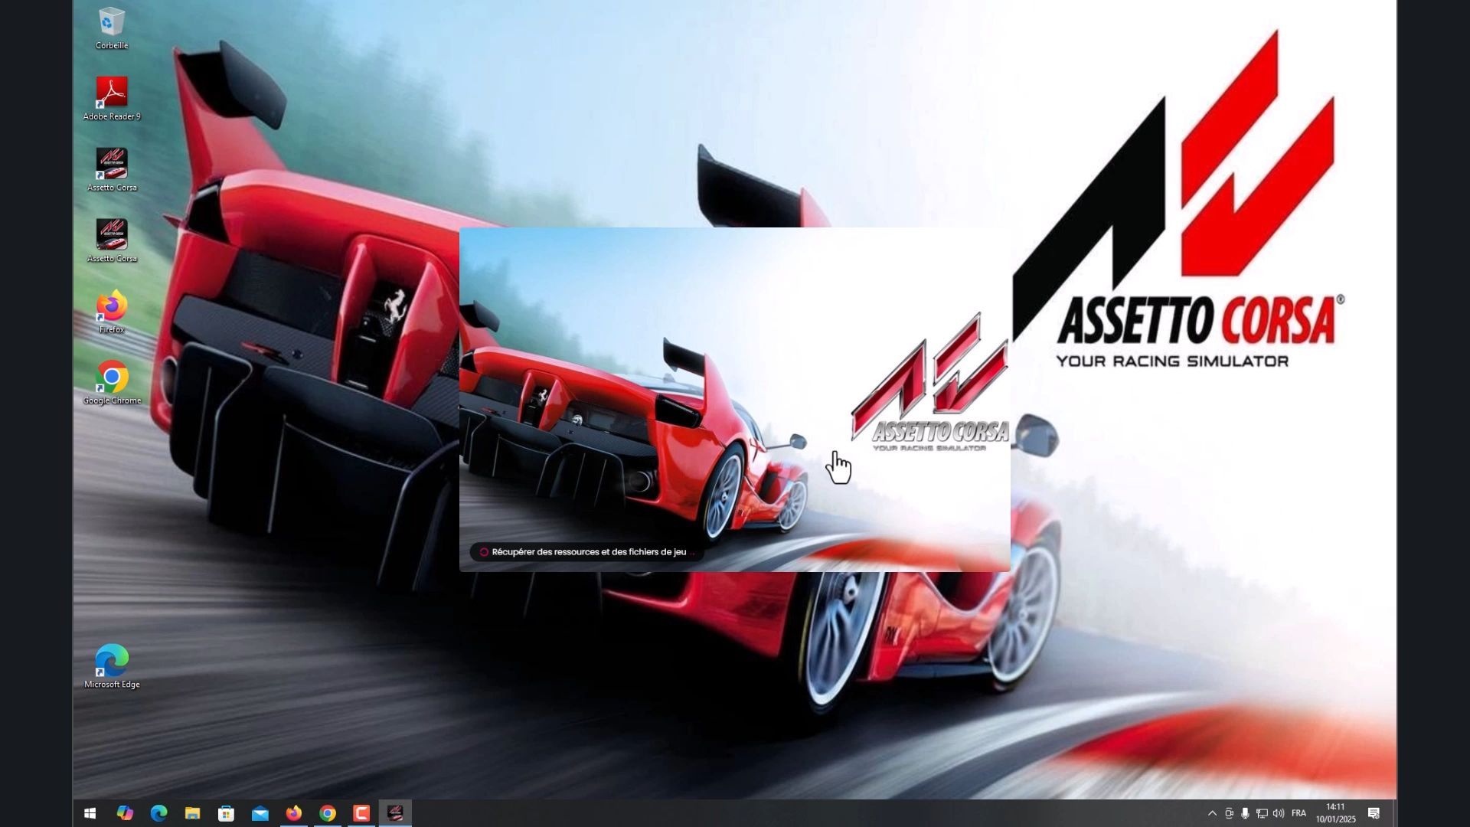Screen dimensions: 1470x827
Task: Click the loading status text in the splash window
Action: coord(588,552)
